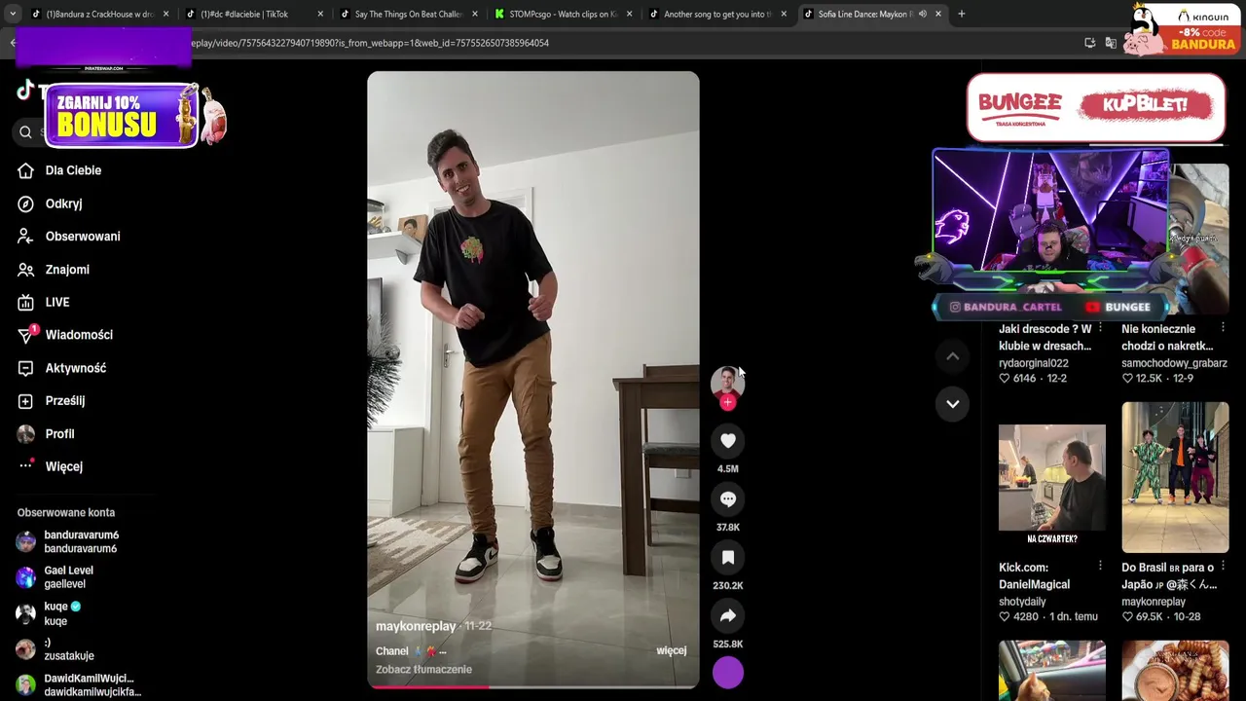Open the comments bubble showing 37.8K

[x=727, y=499]
